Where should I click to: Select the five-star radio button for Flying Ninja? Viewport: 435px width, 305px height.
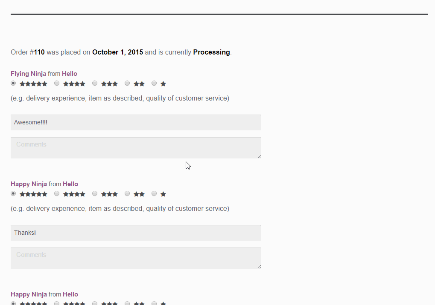pyautogui.click(x=13, y=83)
